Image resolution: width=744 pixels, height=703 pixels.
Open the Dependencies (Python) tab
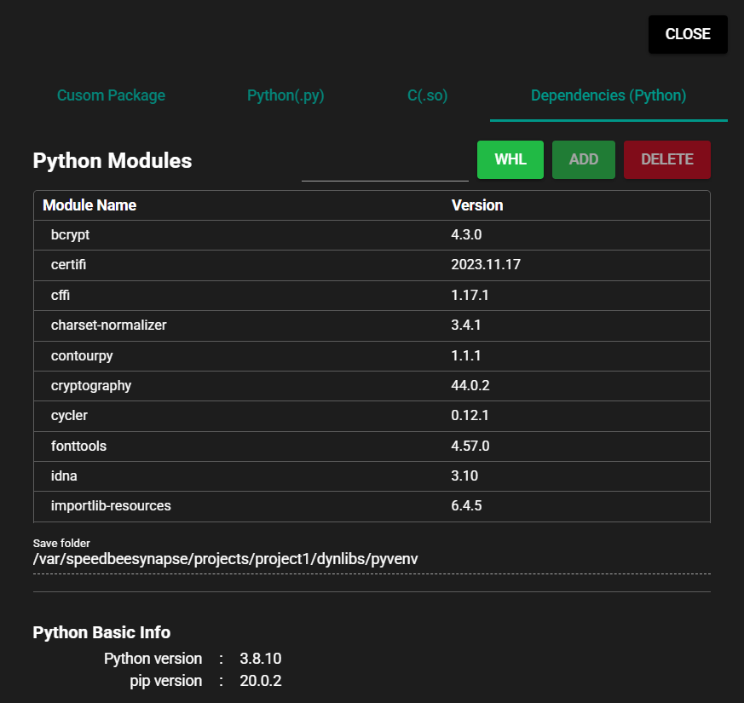pyautogui.click(x=608, y=95)
